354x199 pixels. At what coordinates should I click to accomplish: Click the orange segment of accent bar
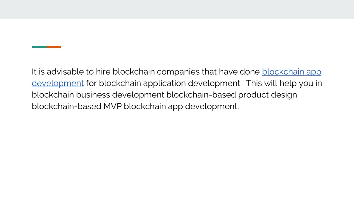[x=54, y=47]
